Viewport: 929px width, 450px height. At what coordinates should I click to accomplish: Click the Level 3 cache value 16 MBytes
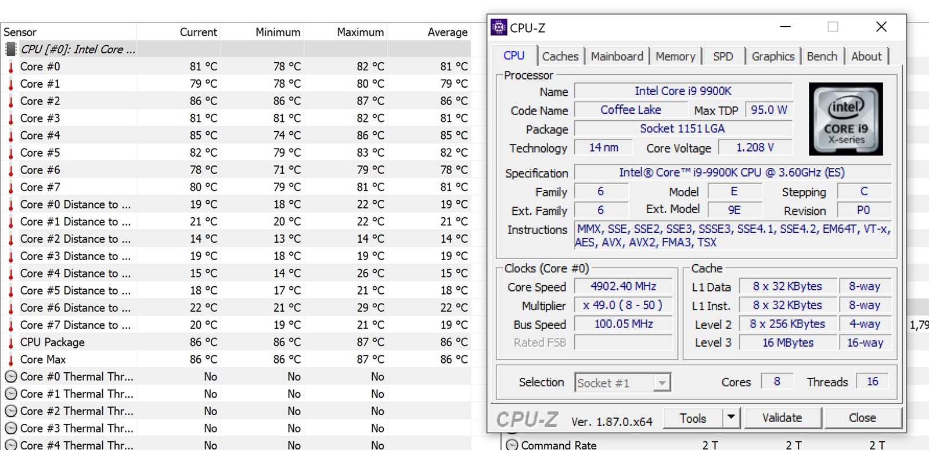788,343
